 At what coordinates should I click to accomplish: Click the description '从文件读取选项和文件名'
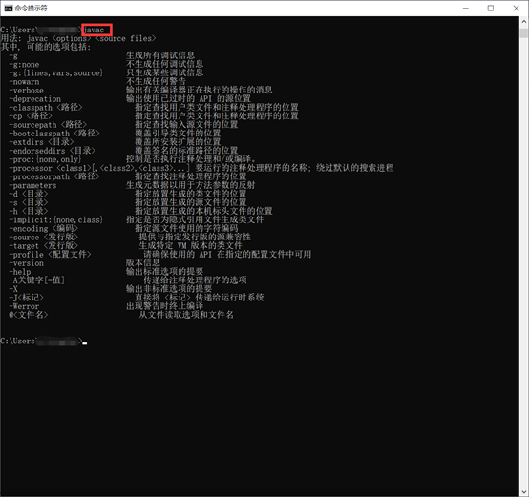click(186, 315)
